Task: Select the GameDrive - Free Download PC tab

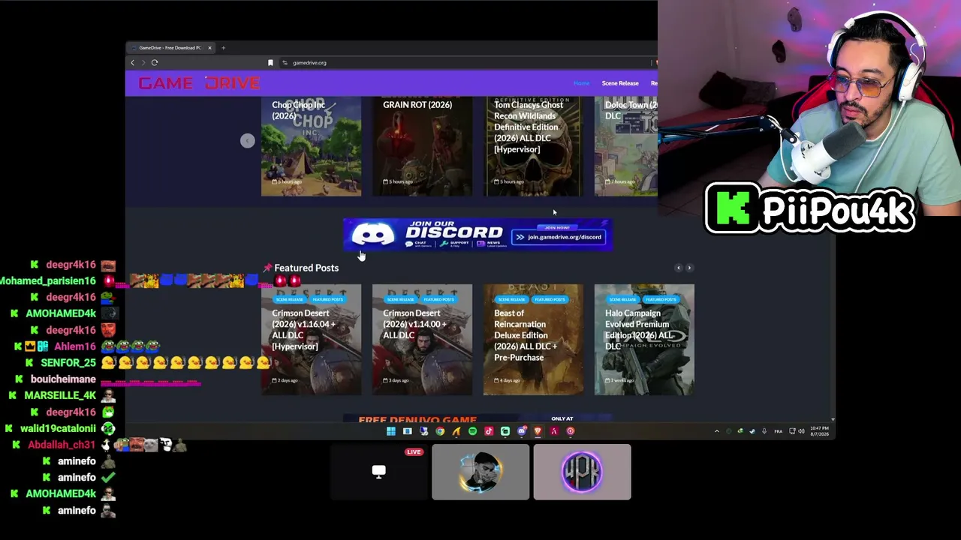Action: (x=171, y=48)
